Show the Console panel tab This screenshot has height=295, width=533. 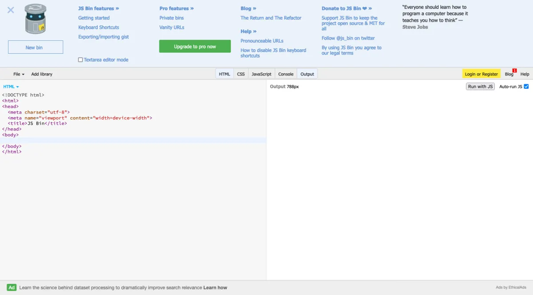click(x=286, y=74)
